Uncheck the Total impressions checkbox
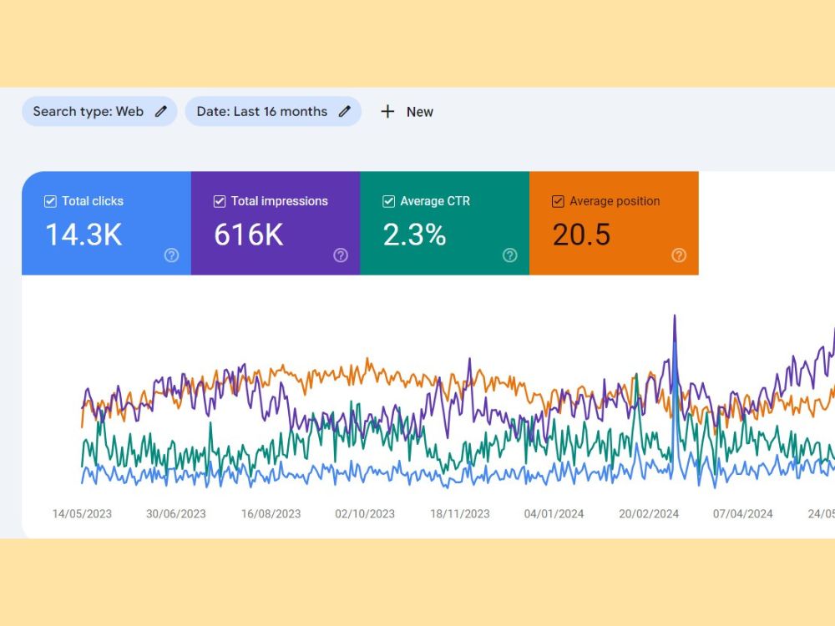Image resolution: width=835 pixels, height=626 pixels. tap(220, 201)
